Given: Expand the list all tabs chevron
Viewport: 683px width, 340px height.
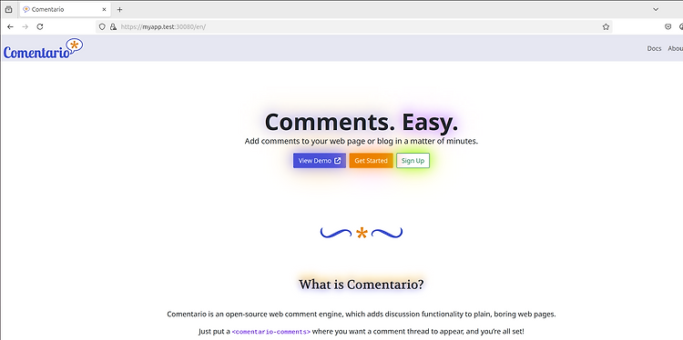Looking at the screenshot, I should click(656, 10).
